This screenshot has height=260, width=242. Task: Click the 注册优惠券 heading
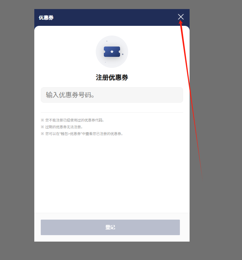(x=112, y=78)
